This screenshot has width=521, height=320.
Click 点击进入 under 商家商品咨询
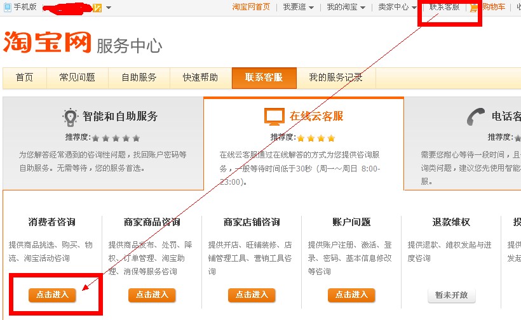coord(152,295)
